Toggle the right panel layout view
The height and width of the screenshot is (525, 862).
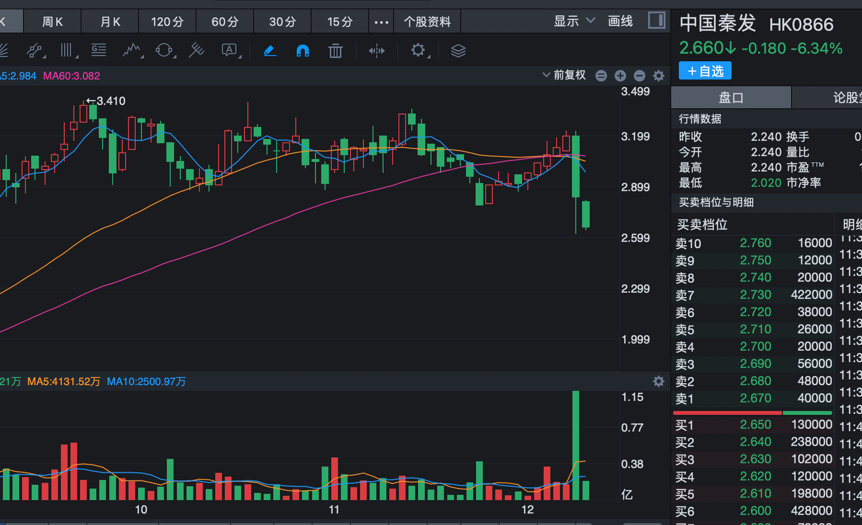(x=657, y=21)
